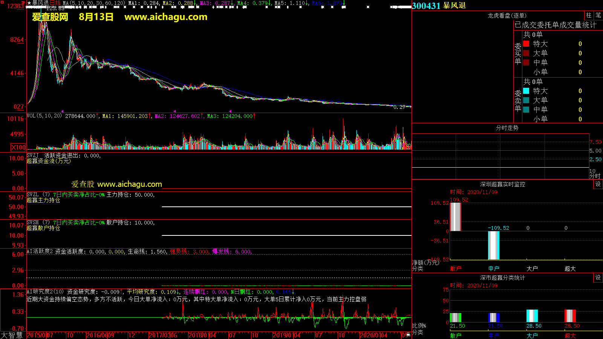The image size is (603, 339).
Task: Click the 中户 -109.52 bar in real-time monitor
Action: click(494, 245)
